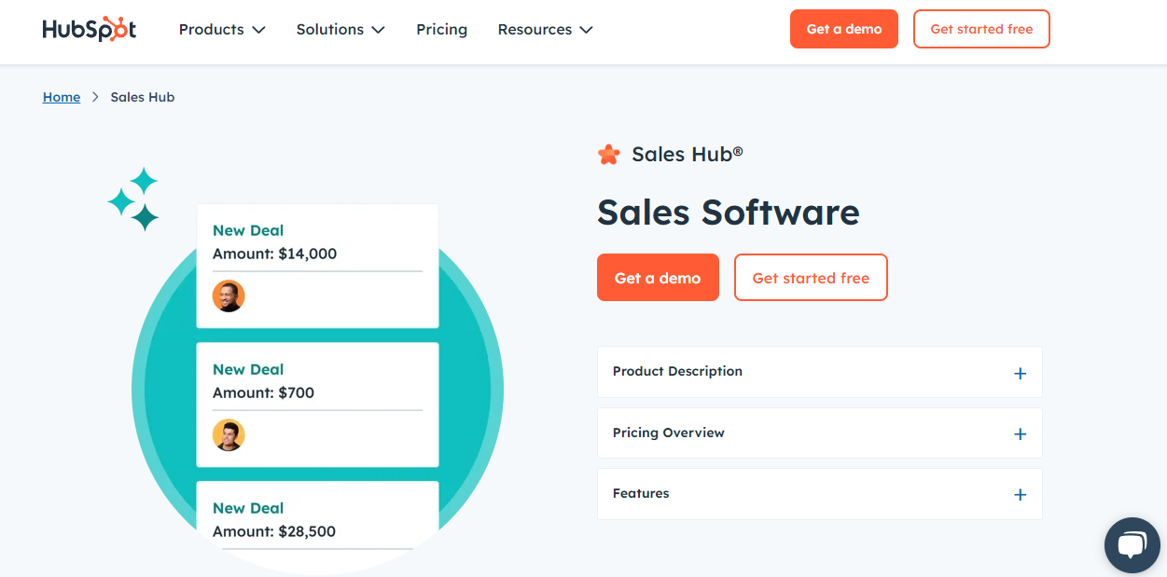Click the Amount: $28,500 text

[274, 531]
